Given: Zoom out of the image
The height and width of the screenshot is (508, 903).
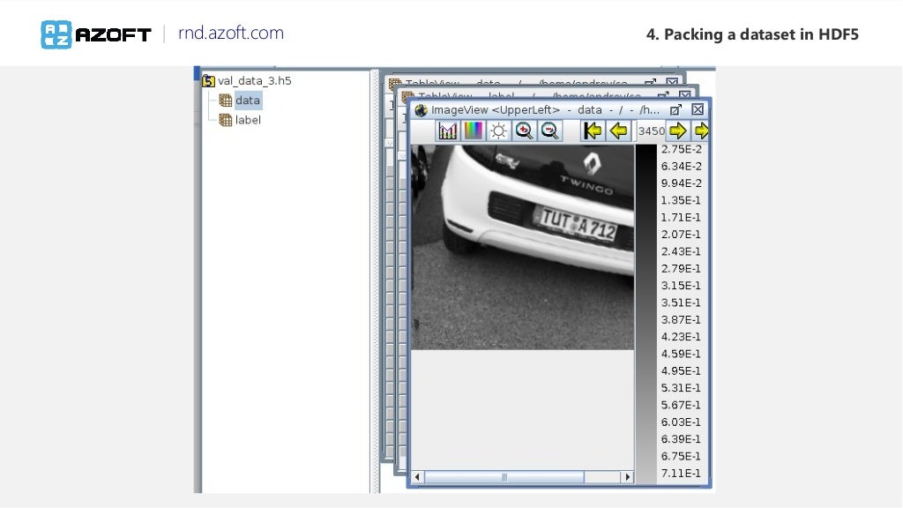Looking at the screenshot, I should click(x=550, y=131).
